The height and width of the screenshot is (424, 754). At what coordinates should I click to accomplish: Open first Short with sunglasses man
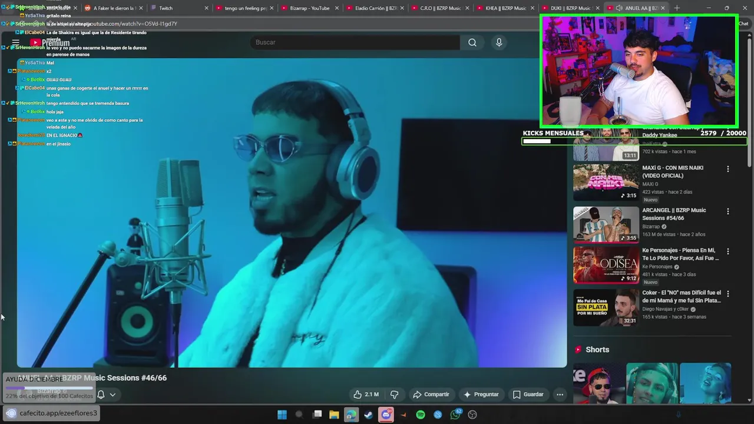pyautogui.click(x=599, y=383)
